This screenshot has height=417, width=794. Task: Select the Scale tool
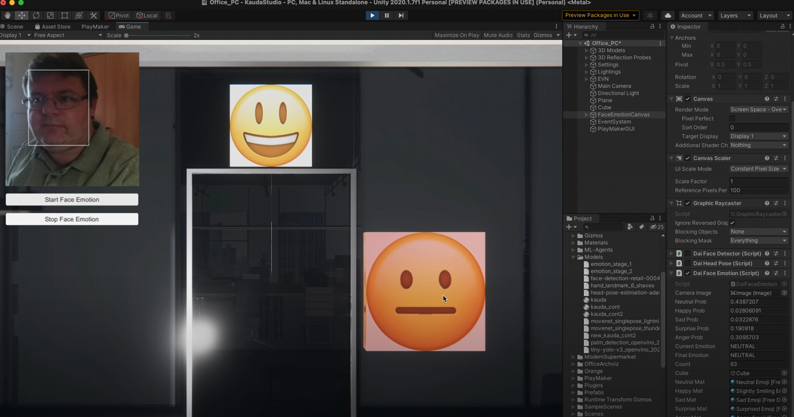(51, 15)
